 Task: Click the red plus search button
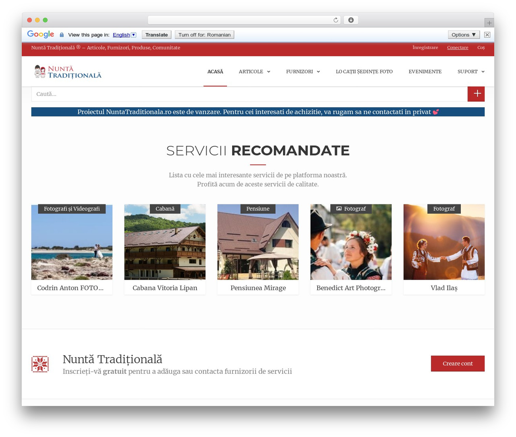[x=476, y=94]
